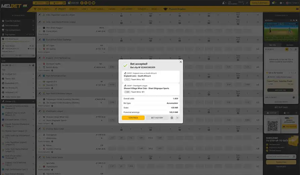Click the yellow CONTINUE button
Image resolution: width=300 pixels, height=175 pixels.
coord(133,118)
